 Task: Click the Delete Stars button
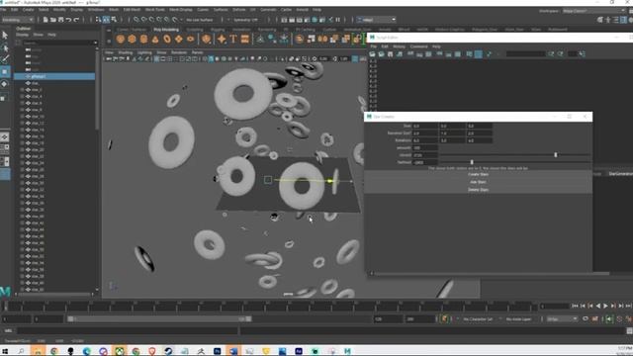479,190
